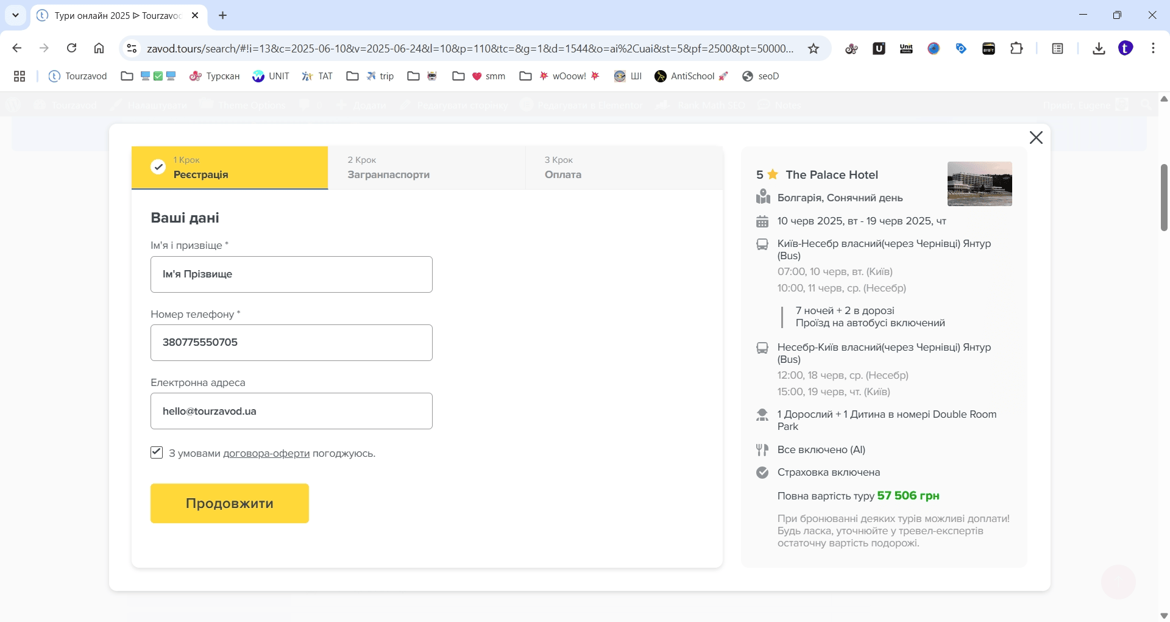1170x622 pixels.
Task: Focus the Номер телефону input field
Action: 291,343
